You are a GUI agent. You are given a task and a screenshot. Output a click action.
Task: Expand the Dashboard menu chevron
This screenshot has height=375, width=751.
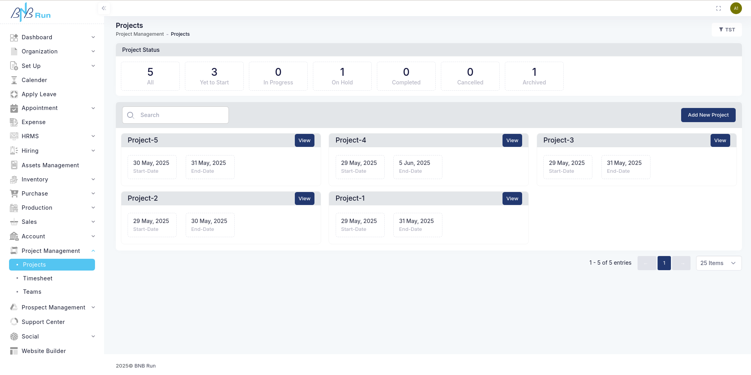(93, 37)
